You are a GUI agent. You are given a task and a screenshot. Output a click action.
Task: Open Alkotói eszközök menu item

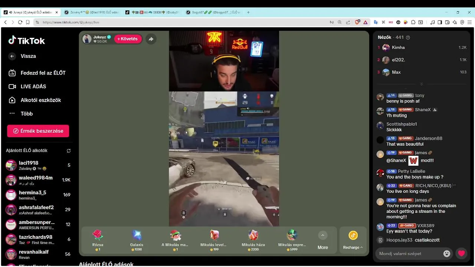click(35, 100)
